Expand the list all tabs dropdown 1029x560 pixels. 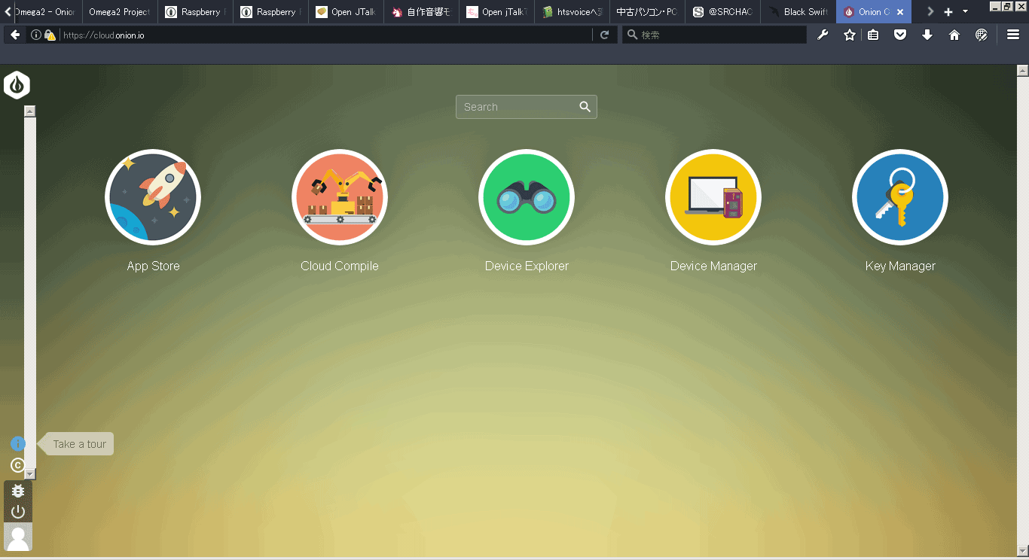pos(966,12)
